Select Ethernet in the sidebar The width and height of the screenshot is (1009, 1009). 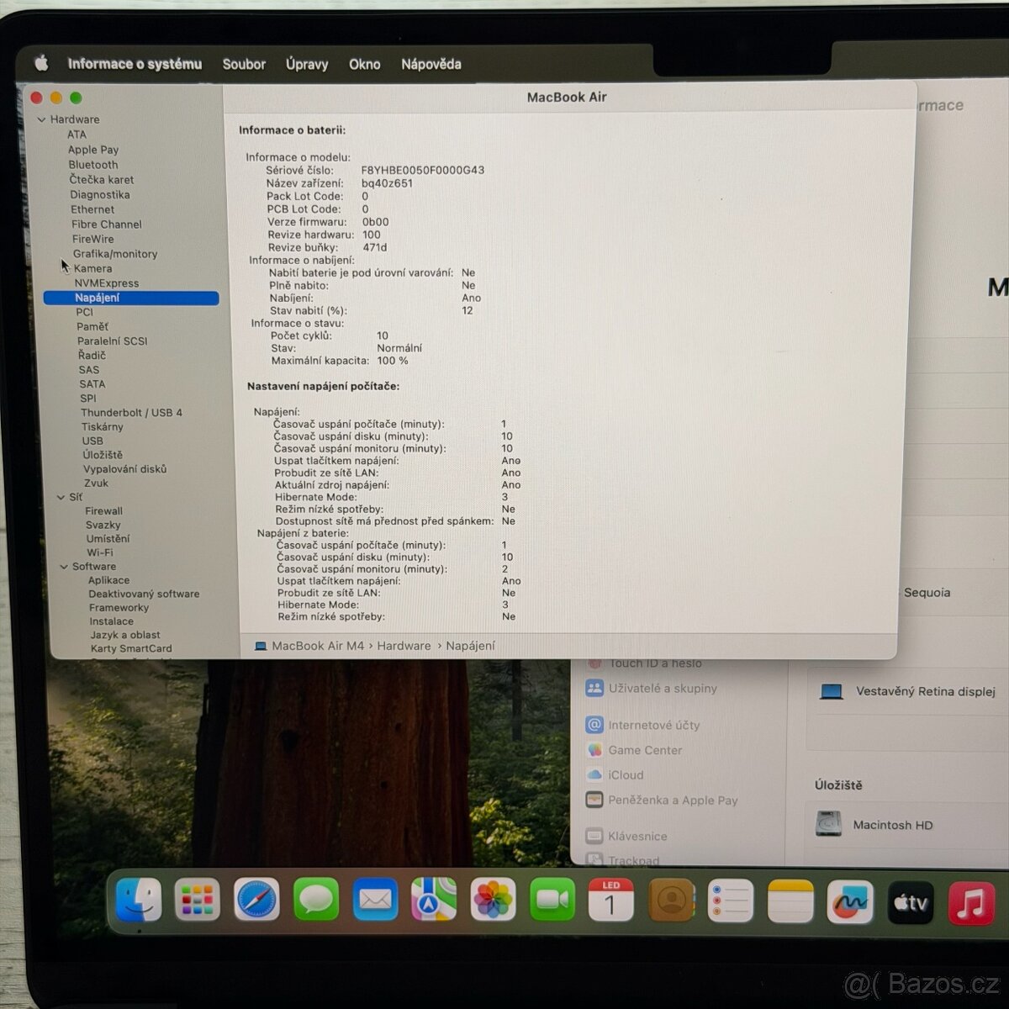point(92,209)
